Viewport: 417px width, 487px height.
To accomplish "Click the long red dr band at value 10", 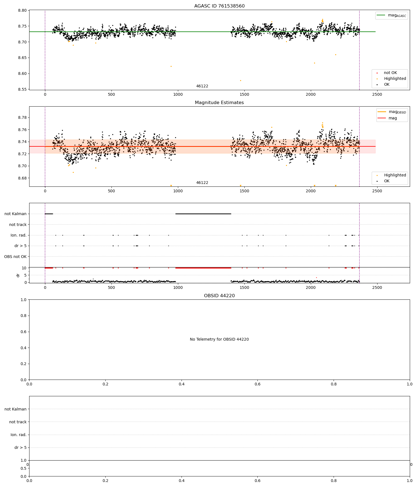I will pyautogui.click(x=203, y=268).
